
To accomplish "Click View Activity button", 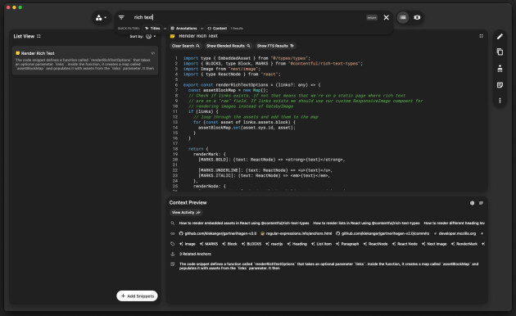I will (186, 213).
